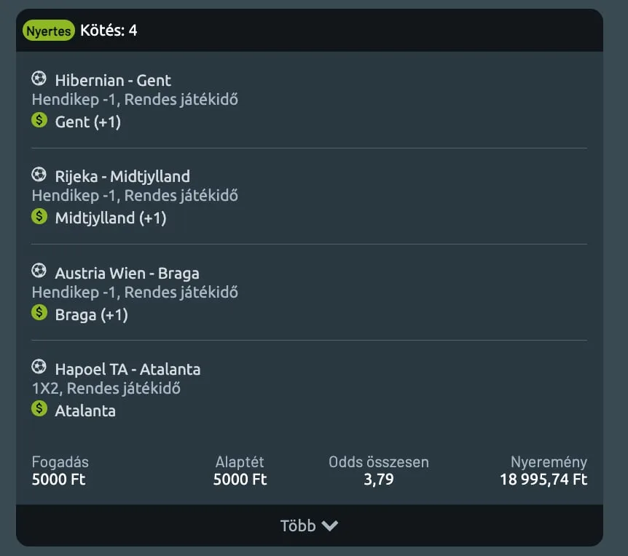The image size is (628, 556).
Task: Open the Austria Wien - Braga match
Action: click(127, 273)
